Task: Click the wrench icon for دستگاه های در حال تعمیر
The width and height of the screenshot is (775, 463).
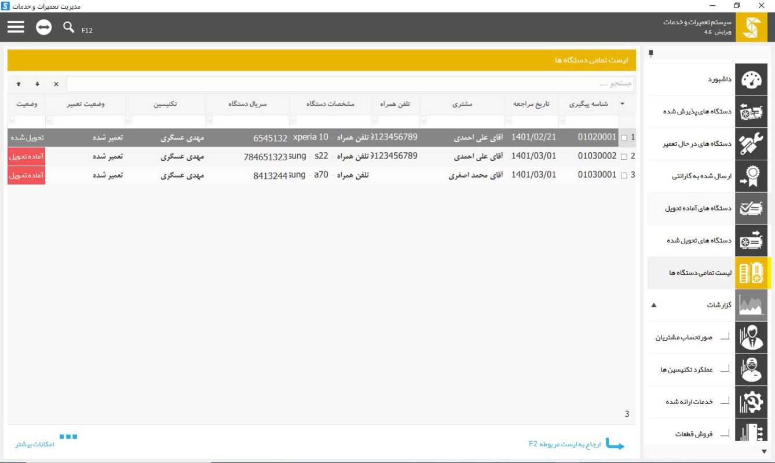Action: pyautogui.click(x=751, y=144)
